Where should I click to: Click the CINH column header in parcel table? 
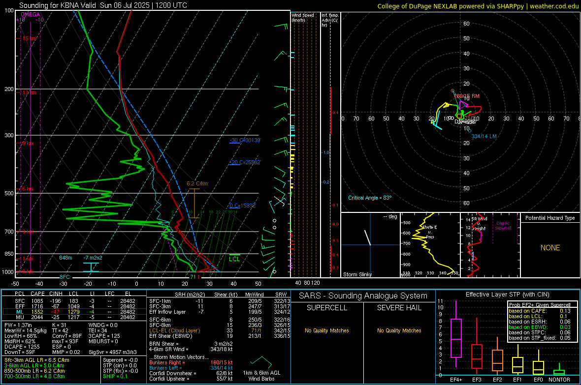click(x=56, y=294)
